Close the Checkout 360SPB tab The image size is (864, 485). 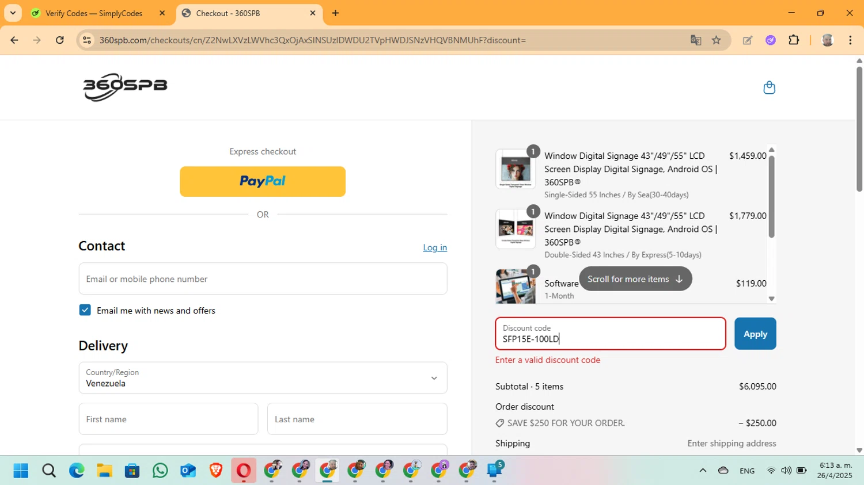313,13
